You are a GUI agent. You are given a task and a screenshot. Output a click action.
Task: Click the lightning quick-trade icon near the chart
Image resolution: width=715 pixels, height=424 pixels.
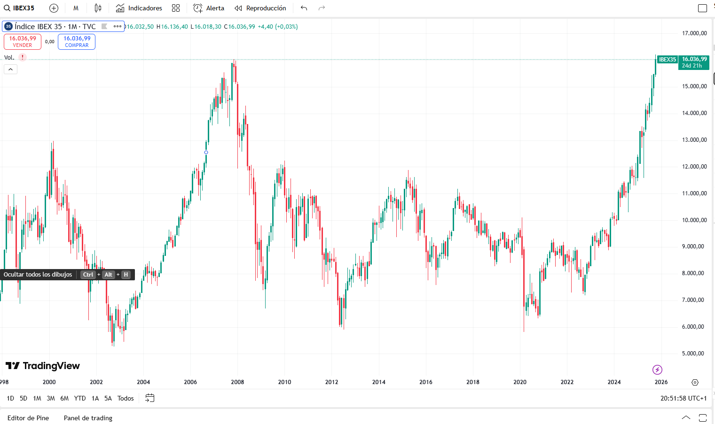[x=657, y=370]
